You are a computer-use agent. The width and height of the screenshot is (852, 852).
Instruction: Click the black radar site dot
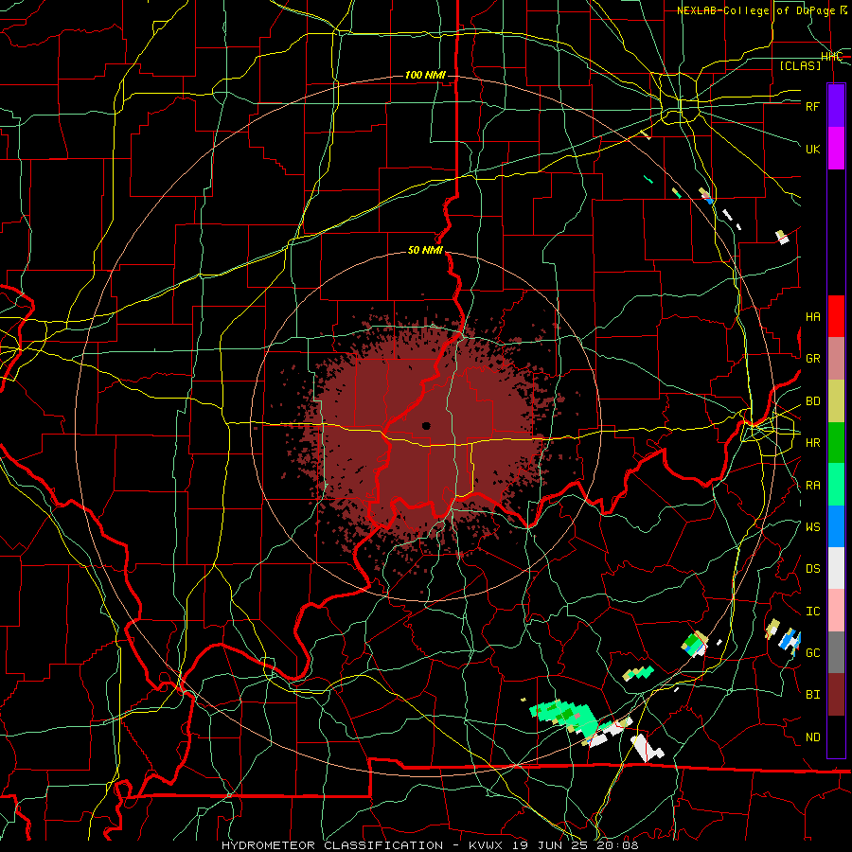point(426,425)
